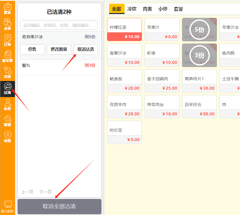
Task: Switch to the 套餐 category tab
Action: click(178, 9)
